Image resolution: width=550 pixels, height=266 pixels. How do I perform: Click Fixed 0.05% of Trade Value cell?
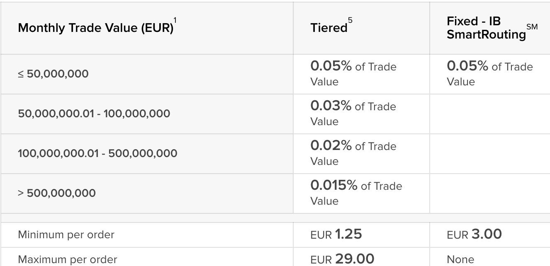coord(489,74)
